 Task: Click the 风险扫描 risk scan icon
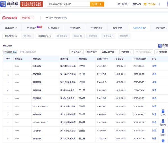(x=4, y=18)
